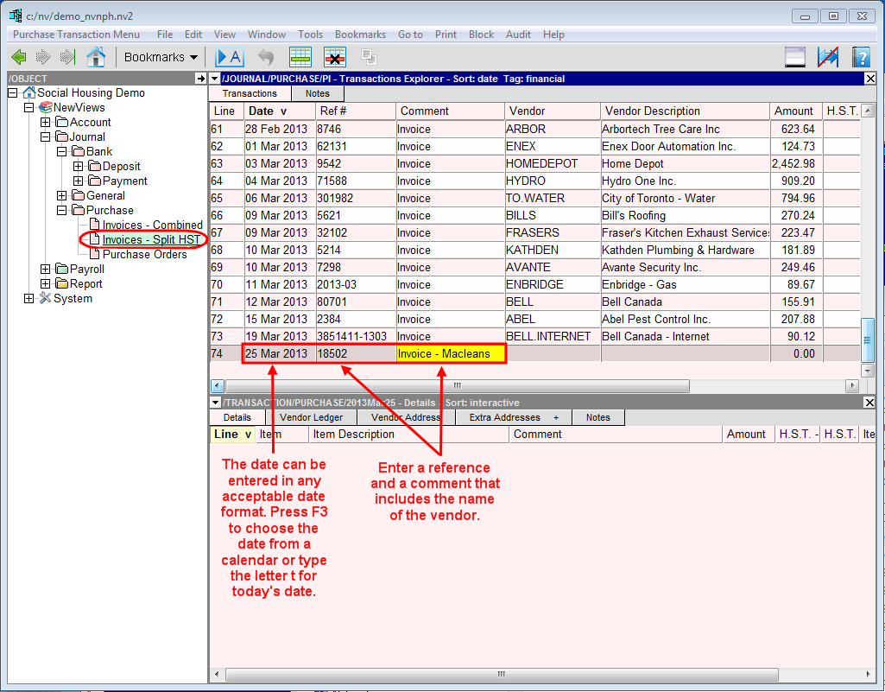The image size is (885, 692).
Task: Click the chart icon with red slash
Action: point(828,57)
